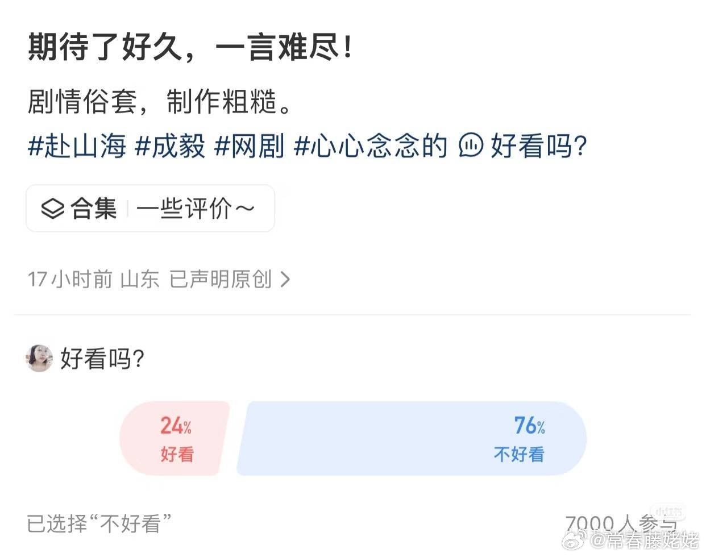Open the #心心念念的 hashtag

click(371, 146)
